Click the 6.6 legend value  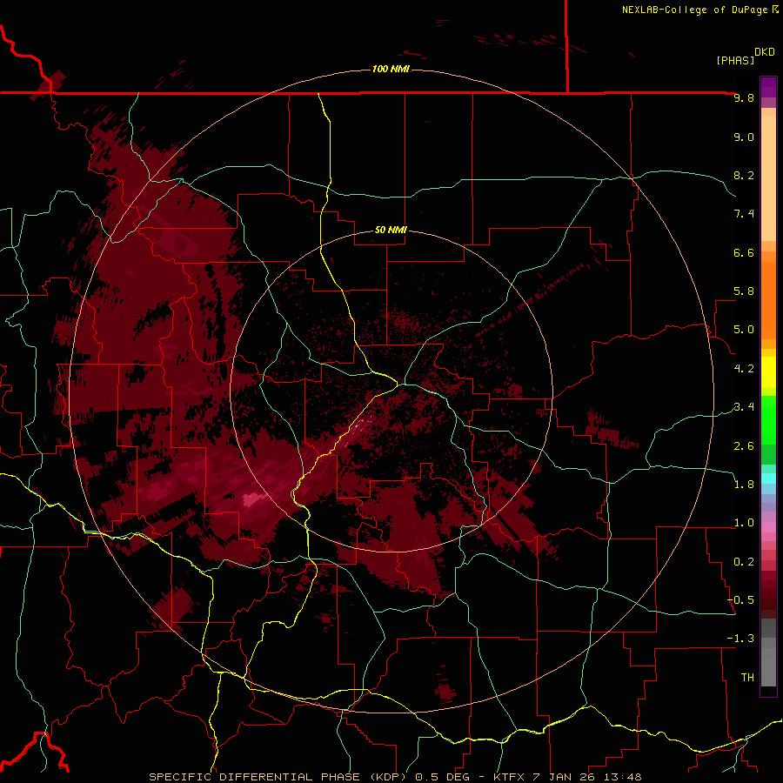coord(744,252)
